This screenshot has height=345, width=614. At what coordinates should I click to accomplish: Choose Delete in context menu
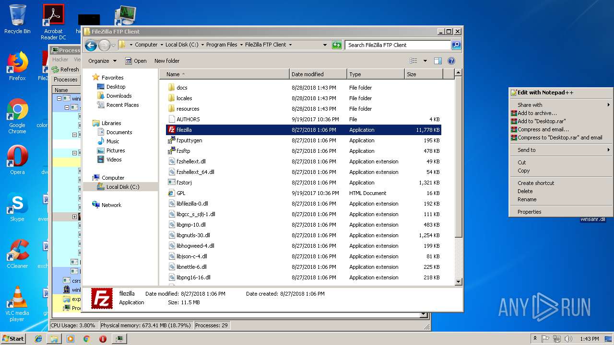560,191
